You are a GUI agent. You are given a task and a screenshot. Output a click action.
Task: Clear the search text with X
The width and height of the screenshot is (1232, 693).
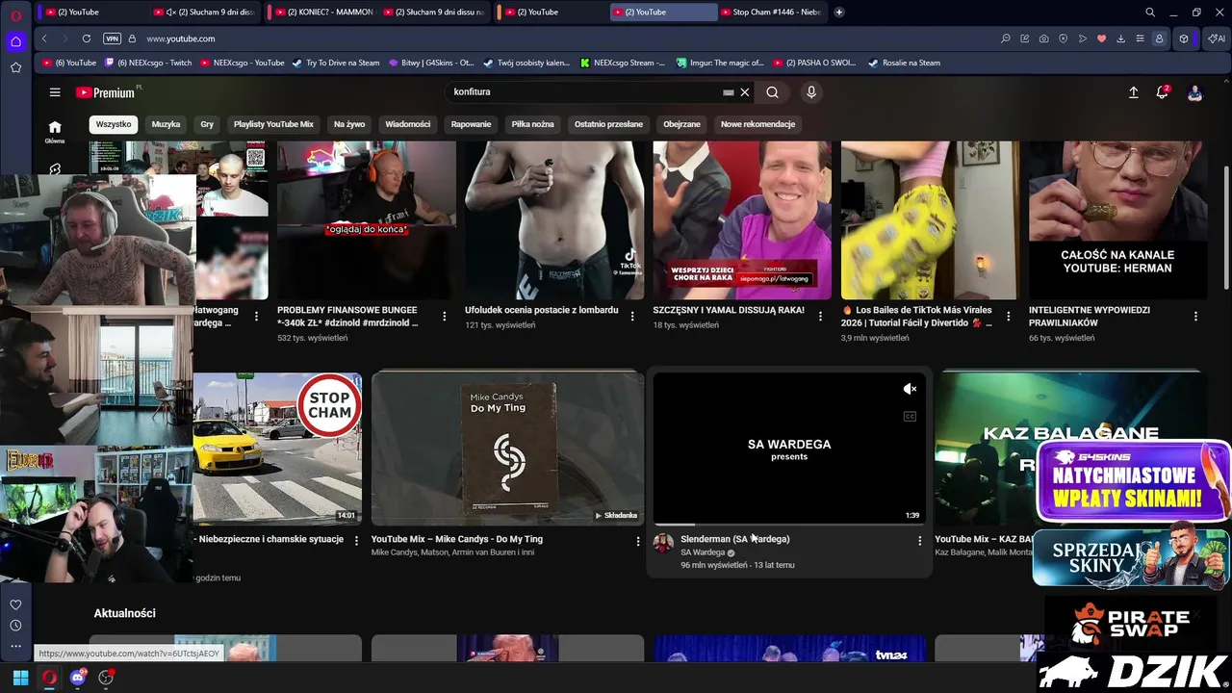[745, 92]
